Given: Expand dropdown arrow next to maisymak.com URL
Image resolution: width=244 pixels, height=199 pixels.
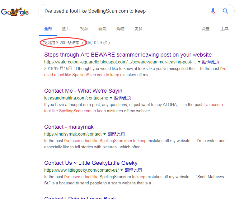Looking at the screenshot, I should point(105,134).
